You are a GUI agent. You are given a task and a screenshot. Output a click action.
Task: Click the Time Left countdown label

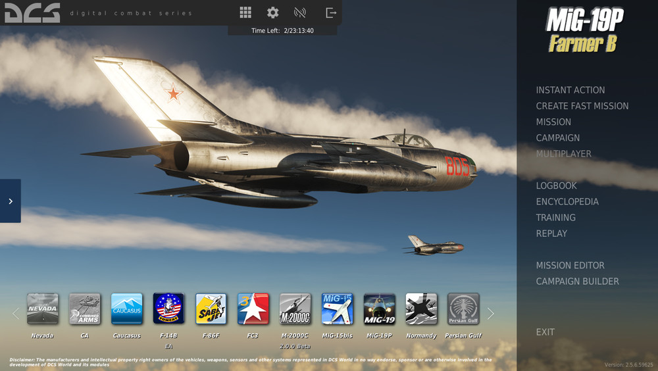tap(282, 31)
